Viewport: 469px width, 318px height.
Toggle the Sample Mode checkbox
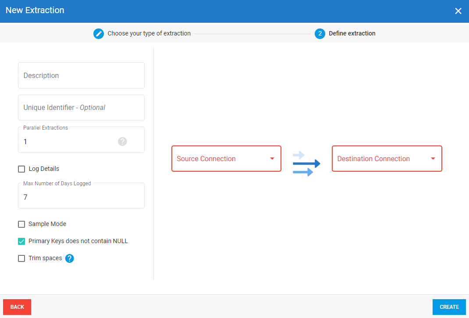(21, 224)
